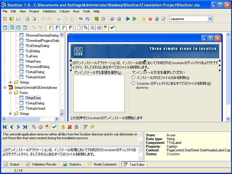Image resolution: width=232 pixels, height=174 pixels.
Task: Open the File menu
Action: pyautogui.click(x=5, y=11)
